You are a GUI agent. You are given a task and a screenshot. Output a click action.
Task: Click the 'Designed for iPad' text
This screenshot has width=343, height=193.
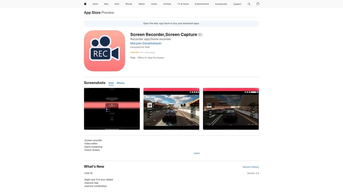(140, 47)
